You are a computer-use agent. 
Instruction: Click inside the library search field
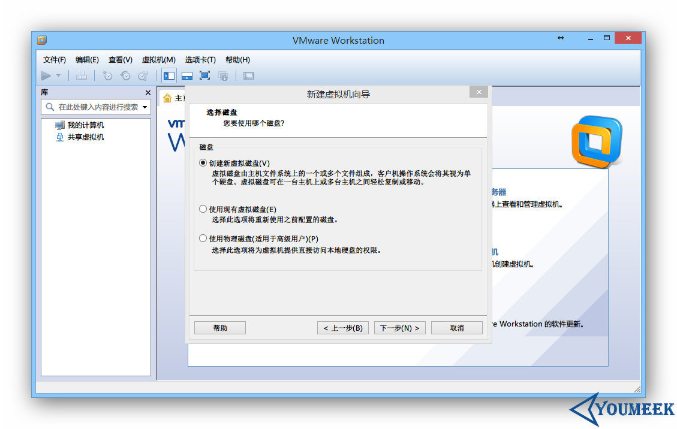[x=96, y=107]
